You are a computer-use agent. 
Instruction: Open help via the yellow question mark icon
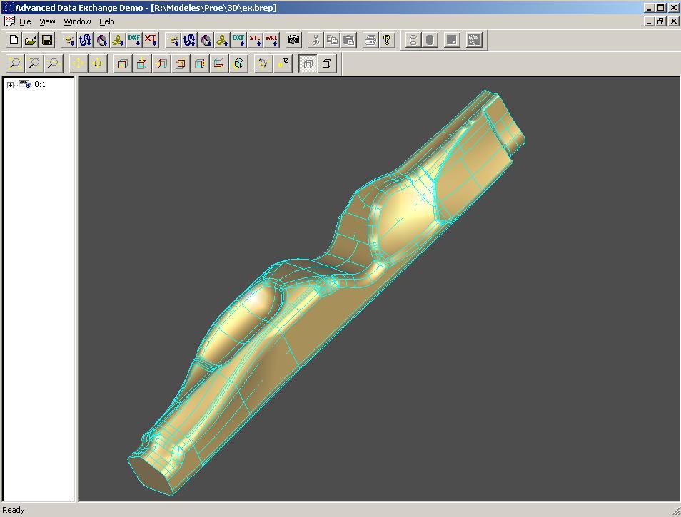(x=387, y=40)
